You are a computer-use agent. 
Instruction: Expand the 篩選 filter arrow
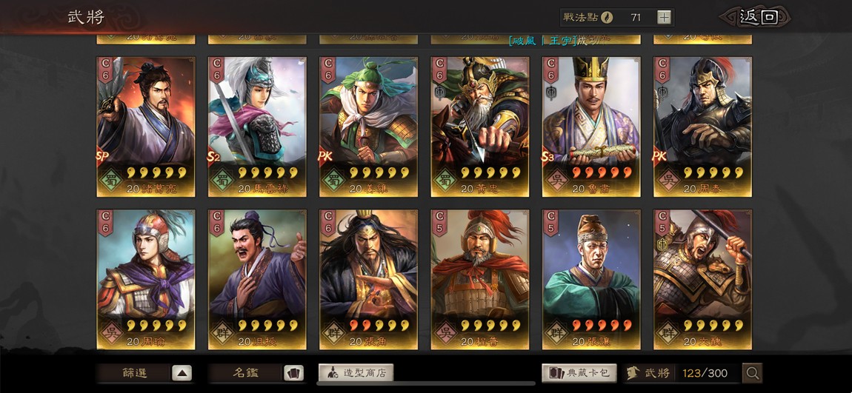coord(182,373)
